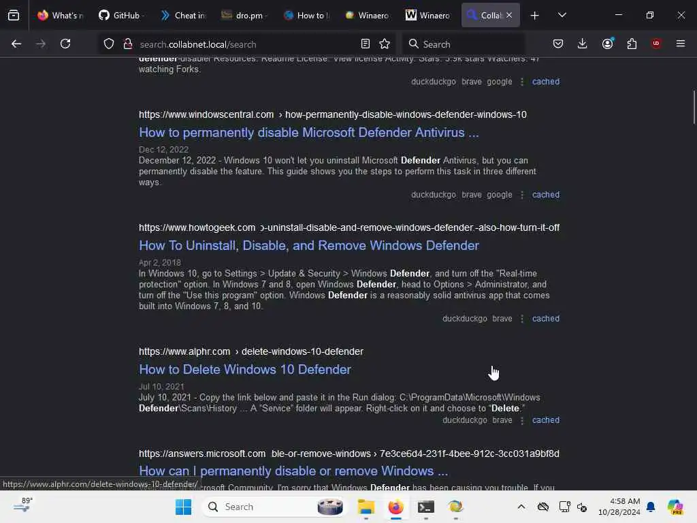Open the weather widget showing 89°
The image size is (697, 523).
[x=23, y=506]
